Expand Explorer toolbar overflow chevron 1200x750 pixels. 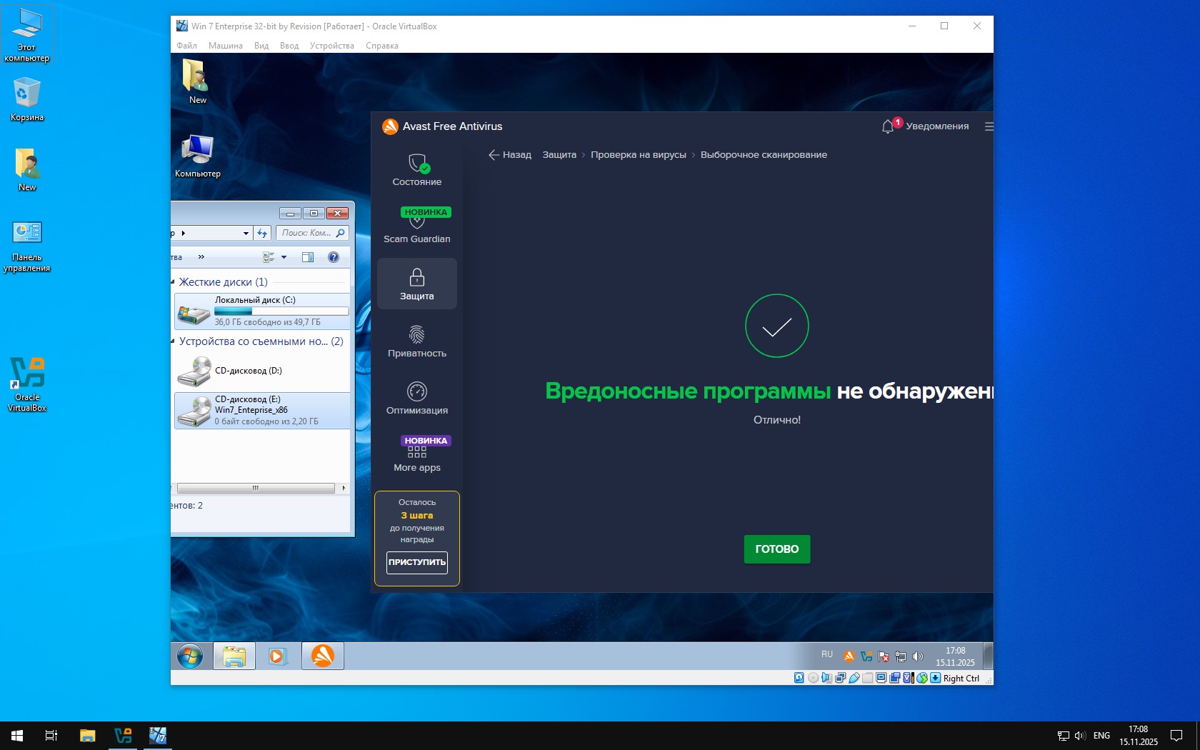click(201, 257)
